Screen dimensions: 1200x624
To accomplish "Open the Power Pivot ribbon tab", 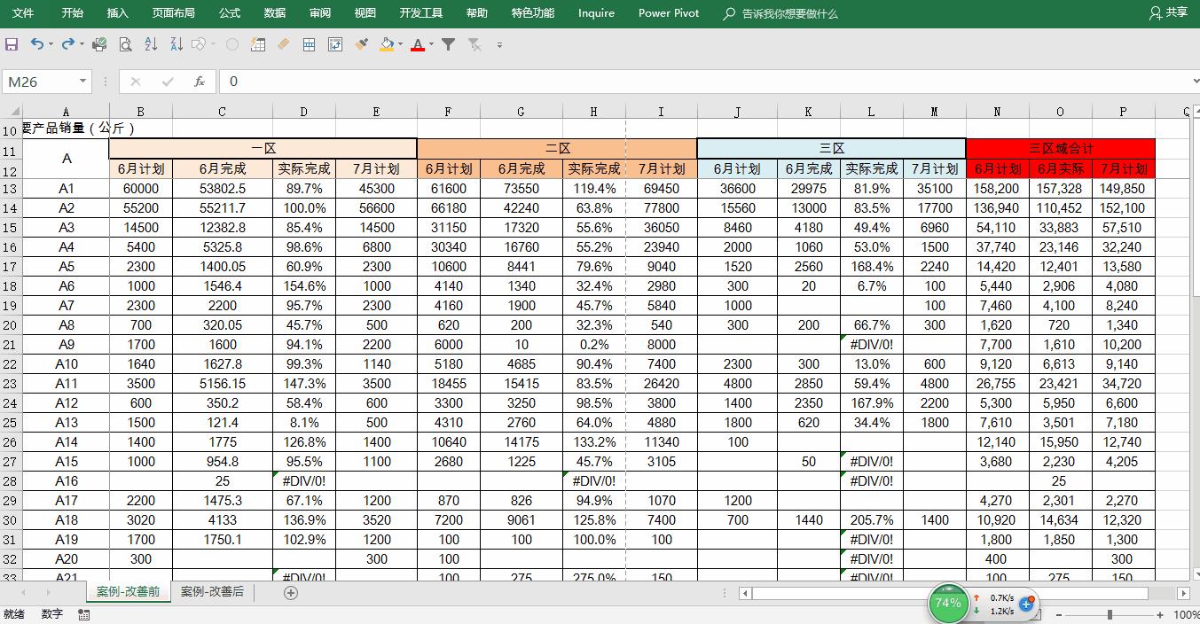I will (668, 13).
